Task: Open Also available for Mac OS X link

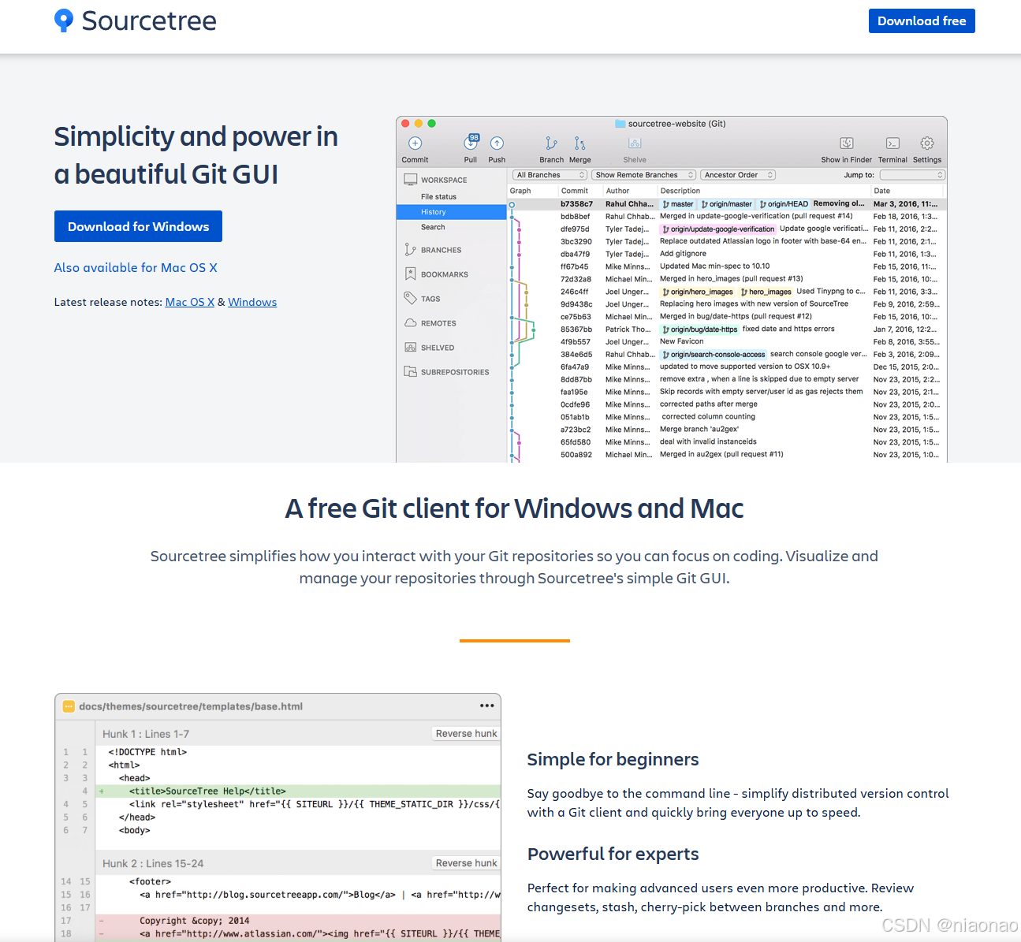Action: coord(136,267)
